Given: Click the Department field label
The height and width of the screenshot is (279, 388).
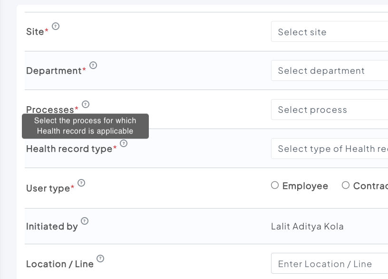Looking at the screenshot, I should [x=54, y=71].
